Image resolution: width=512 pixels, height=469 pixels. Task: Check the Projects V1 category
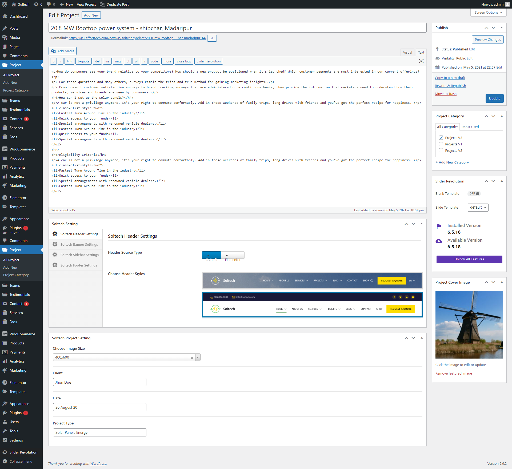pyautogui.click(x=441, y=144)
